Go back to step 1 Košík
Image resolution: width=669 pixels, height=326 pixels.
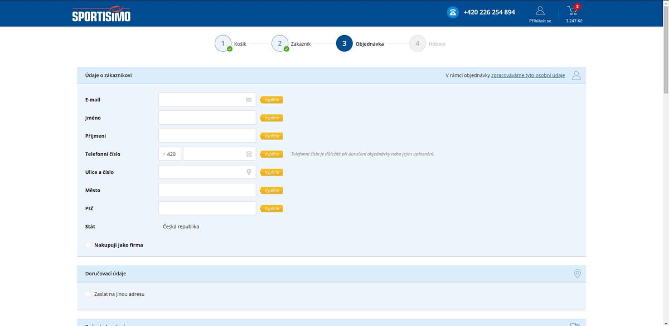pyautogui.click(x=223, y=43)
